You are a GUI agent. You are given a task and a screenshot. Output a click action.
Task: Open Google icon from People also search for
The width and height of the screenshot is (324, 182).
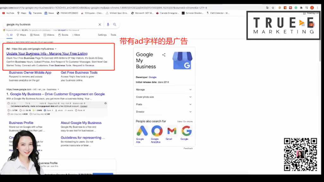[x=186, y=133]
